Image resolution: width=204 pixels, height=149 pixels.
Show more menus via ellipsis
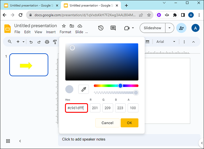point(87,32)
